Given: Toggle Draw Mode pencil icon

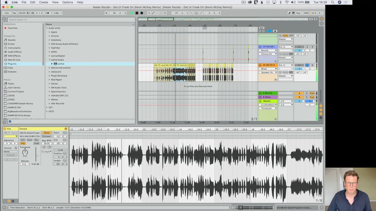Looking at the screenshot, I should click(x=289, y=13).
